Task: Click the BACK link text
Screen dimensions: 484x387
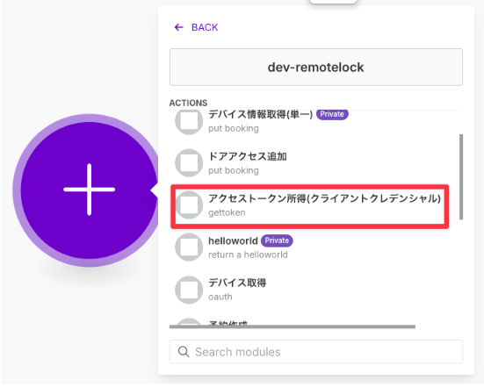Action: pos(205,27)
